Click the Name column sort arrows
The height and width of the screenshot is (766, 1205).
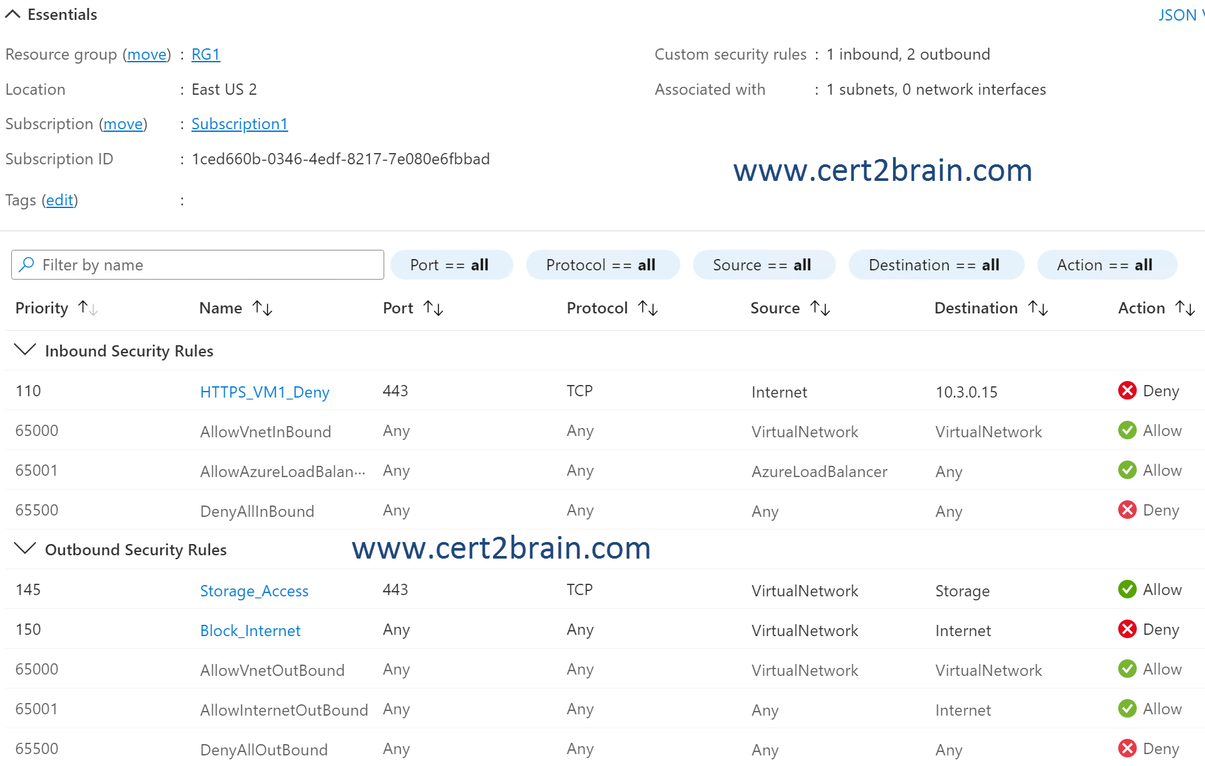coord(262,308)
